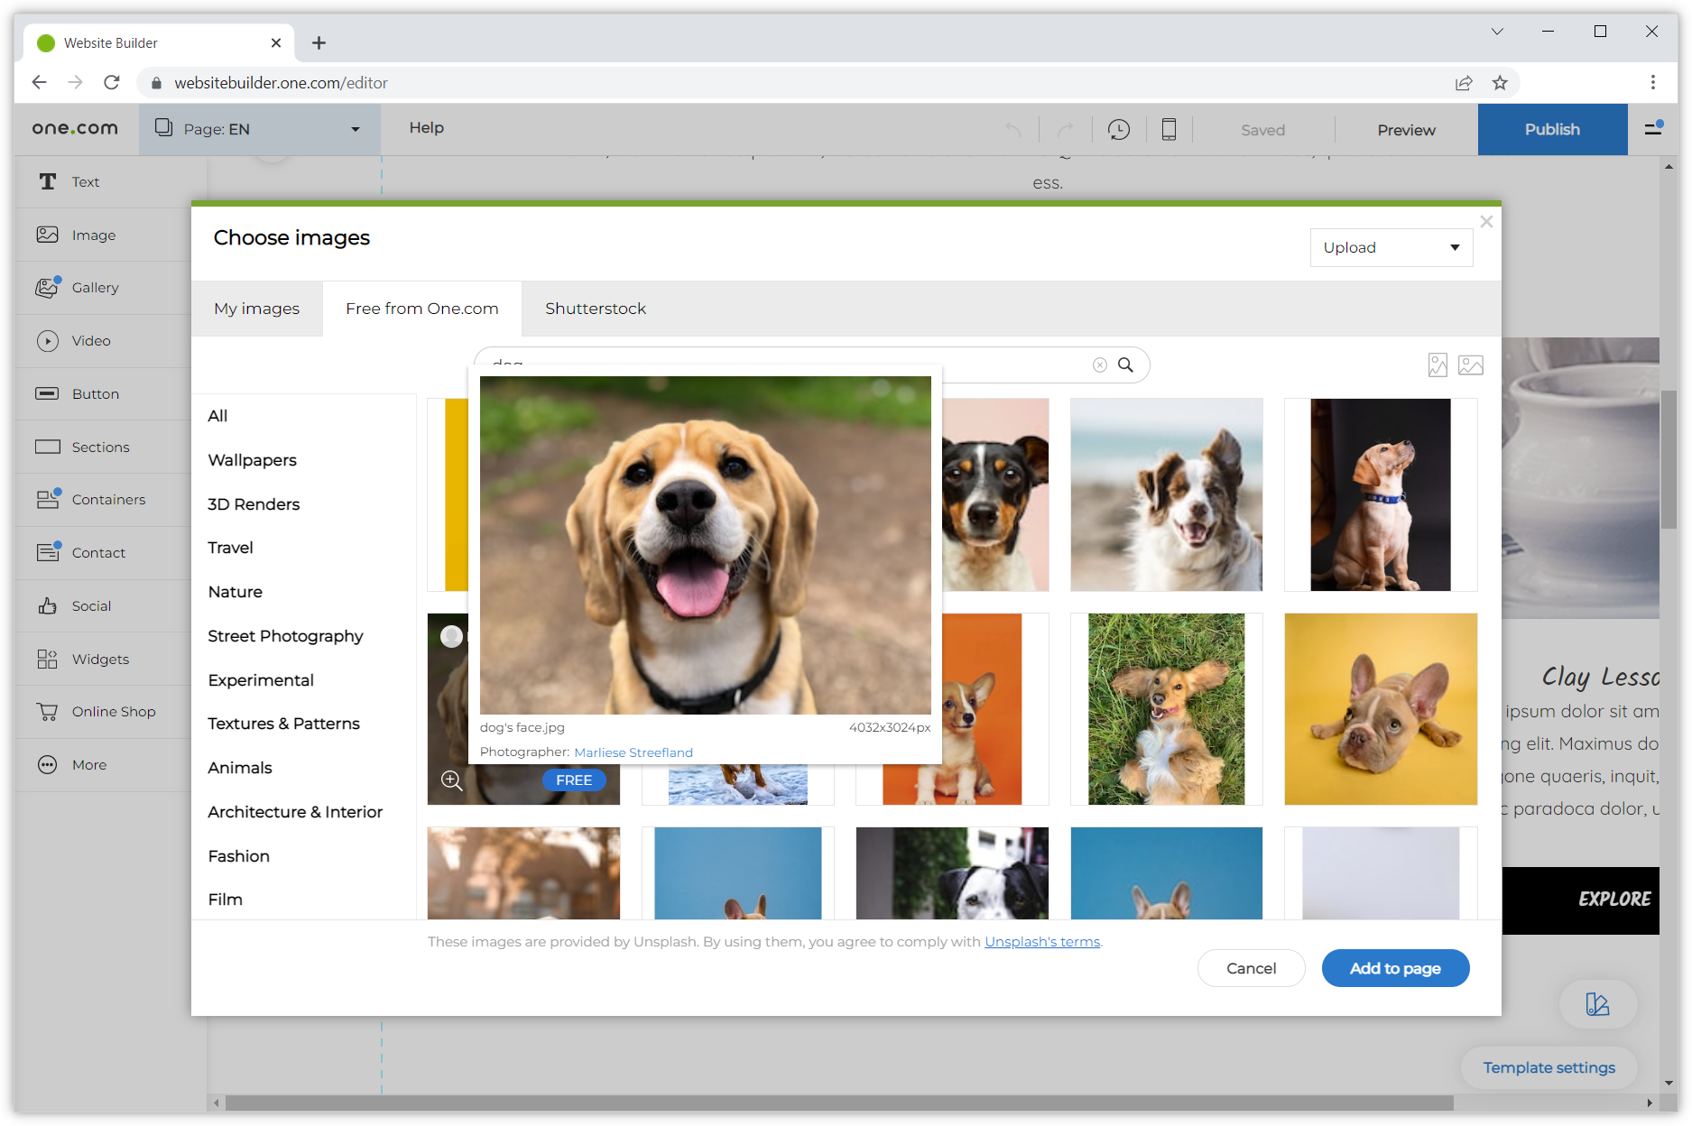Open the mobile view icon in the toolbar
This screenshot has height=1126, width=1692.
pos(1169,130)
